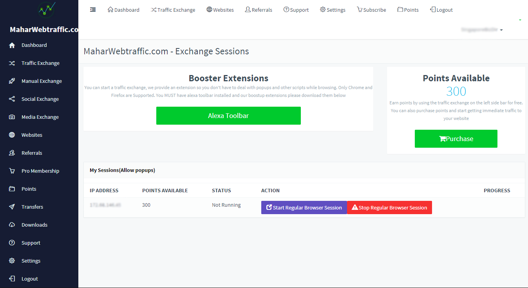This screenshot has height=288, width=528.
Task: Click the exit icon in top Logout menu
Action: pos(433,9)
